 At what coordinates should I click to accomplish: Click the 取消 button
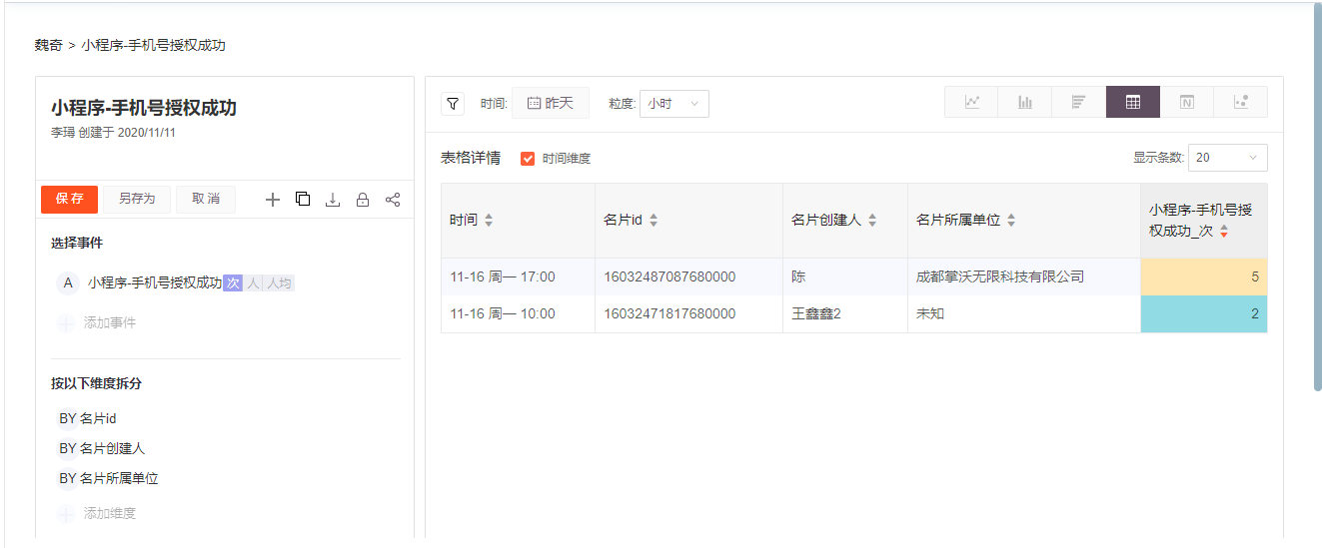pos(206,199)
